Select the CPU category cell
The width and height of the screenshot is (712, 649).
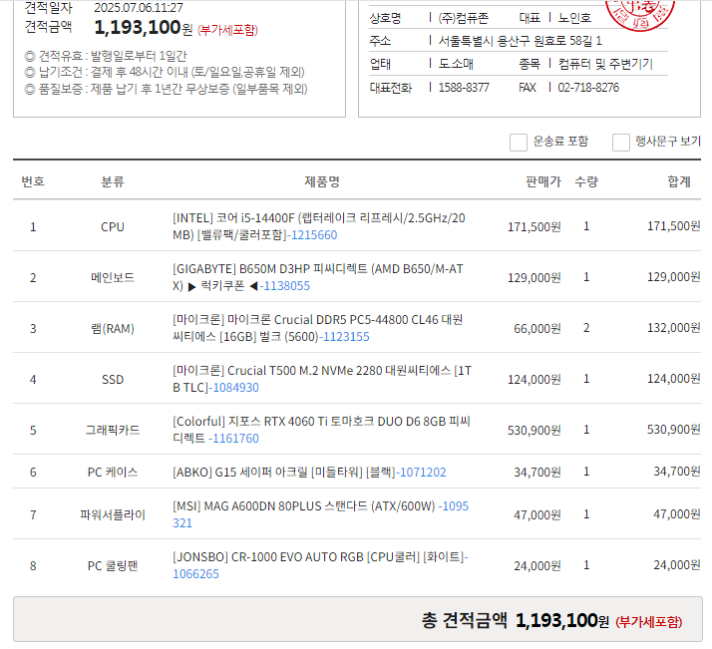(x=112, y=226)
